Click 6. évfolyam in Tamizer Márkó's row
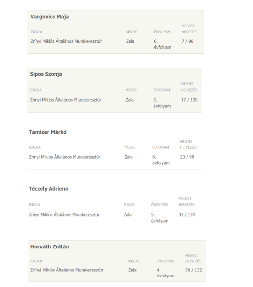The width and height of the screenshot is (253, 287). pos(161,160)
